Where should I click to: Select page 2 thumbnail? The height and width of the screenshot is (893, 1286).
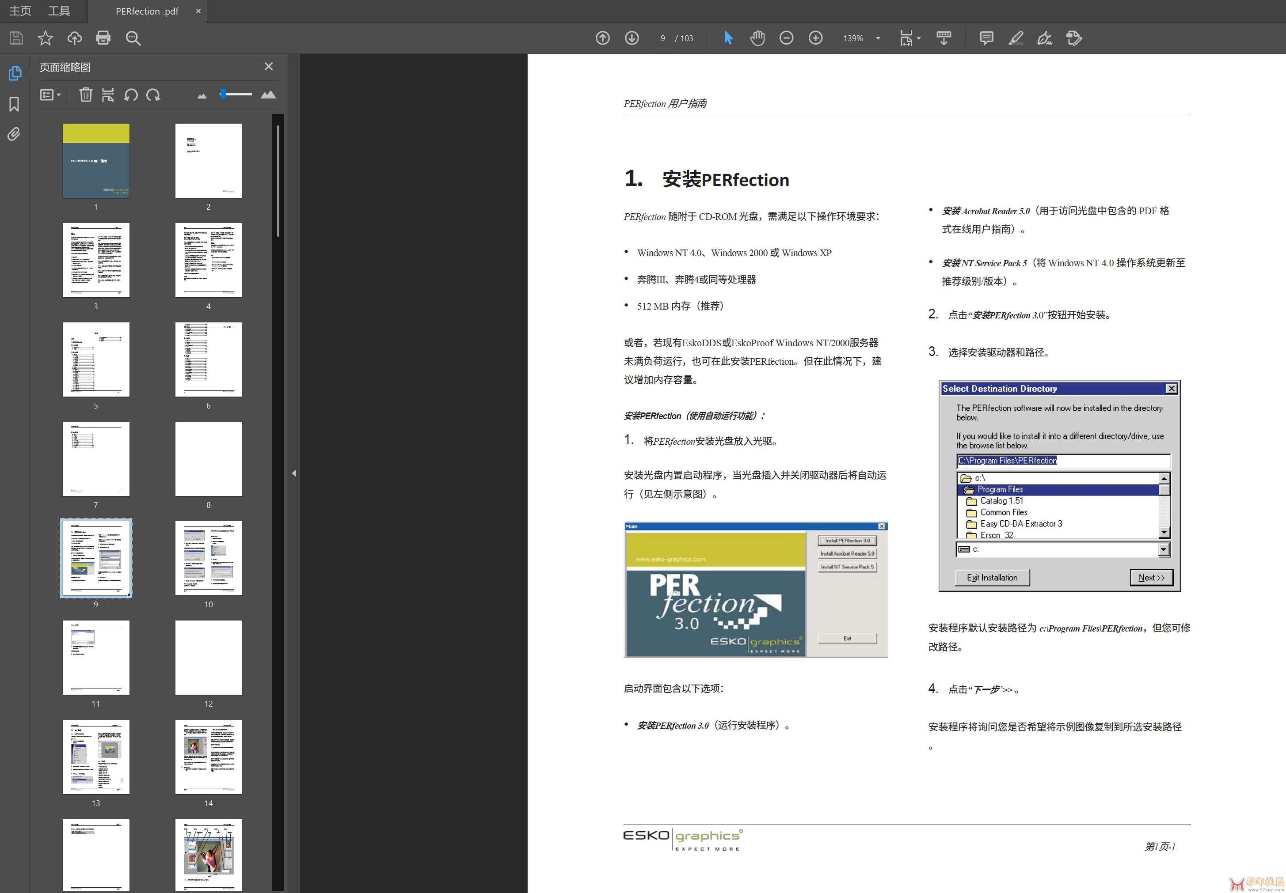[x=208, y=161]
